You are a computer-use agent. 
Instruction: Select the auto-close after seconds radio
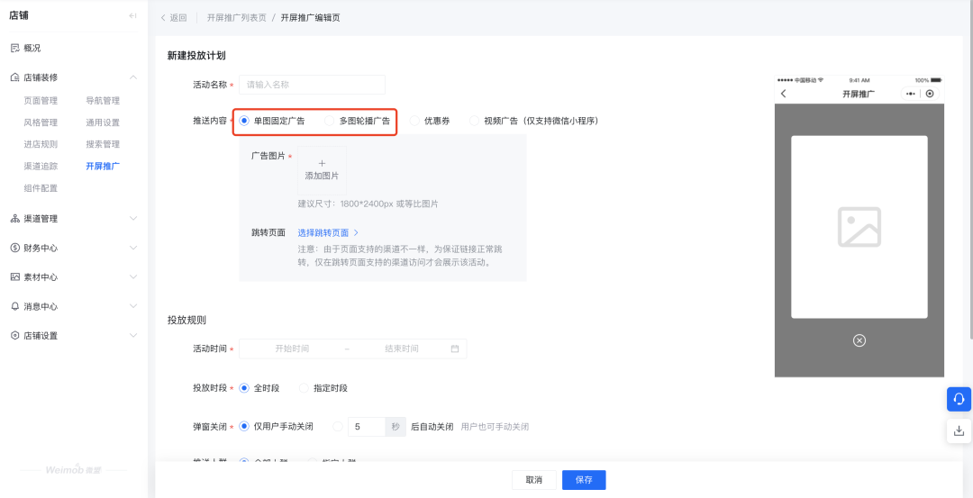(x=338, y=427)
